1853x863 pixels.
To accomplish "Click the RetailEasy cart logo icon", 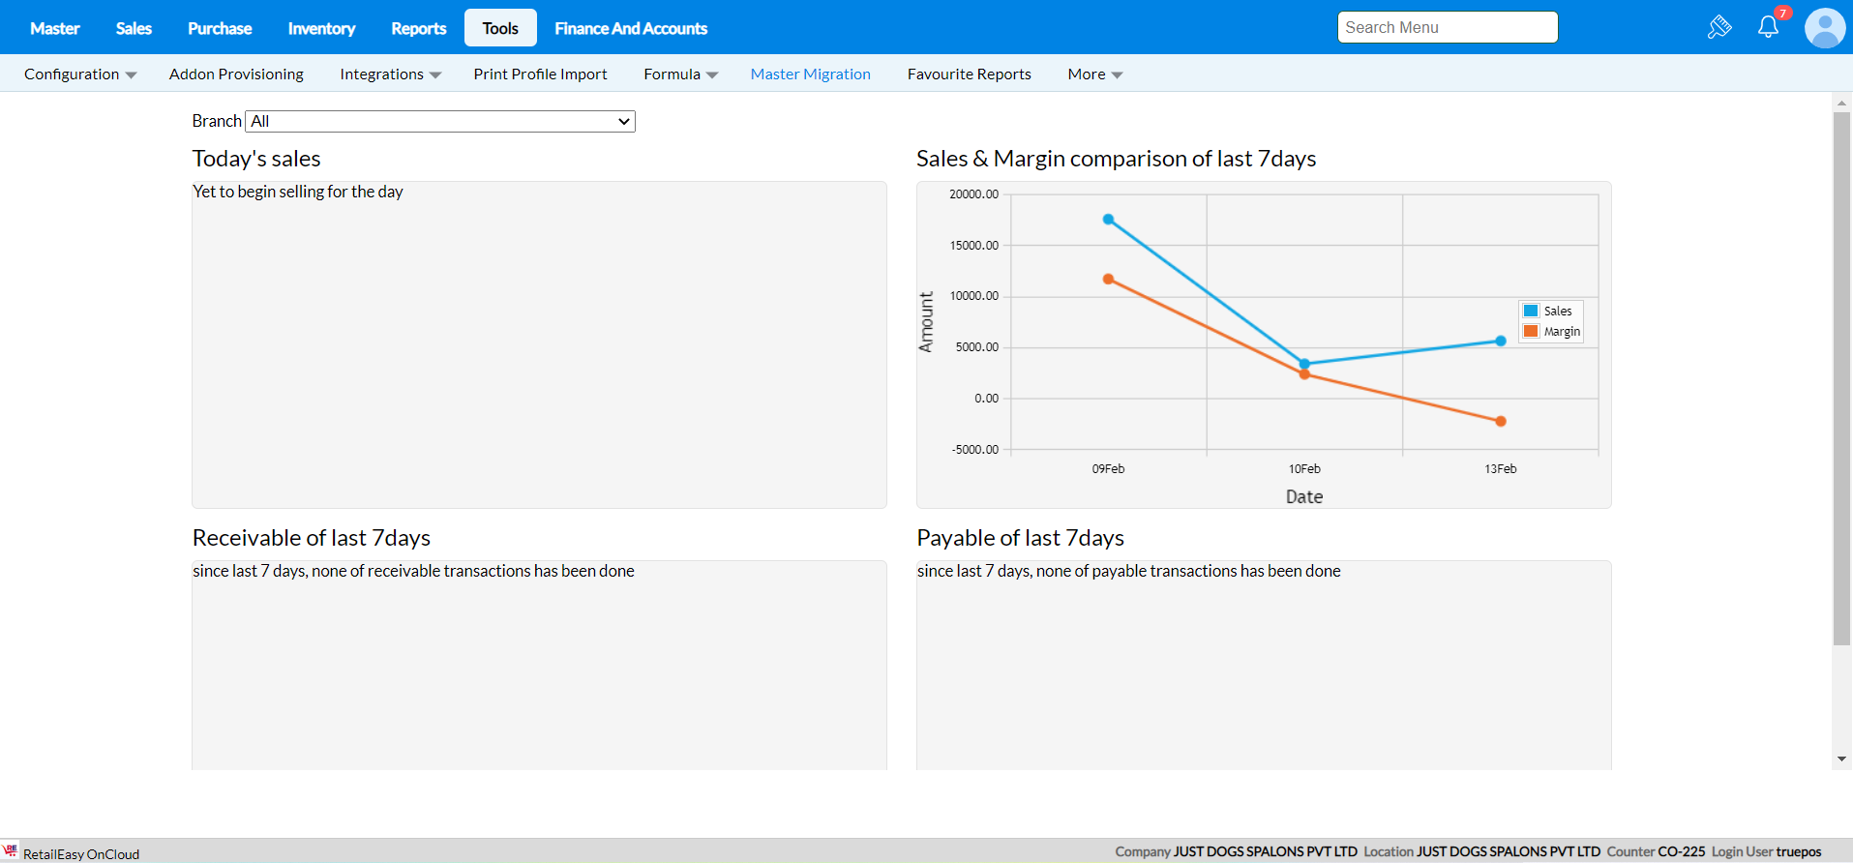I will pos(11,850).
